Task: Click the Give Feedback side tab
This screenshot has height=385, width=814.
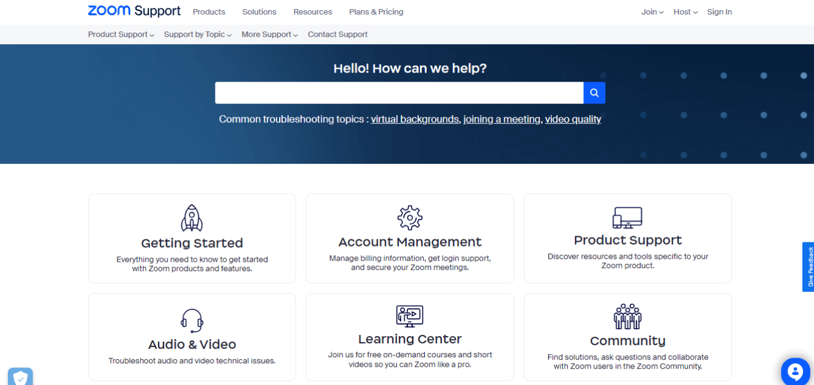Action: pyautogui.click(x=809, y=267)
